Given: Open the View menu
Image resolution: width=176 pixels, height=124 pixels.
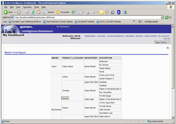Looking at the screenshot, I should coord(18,7).
